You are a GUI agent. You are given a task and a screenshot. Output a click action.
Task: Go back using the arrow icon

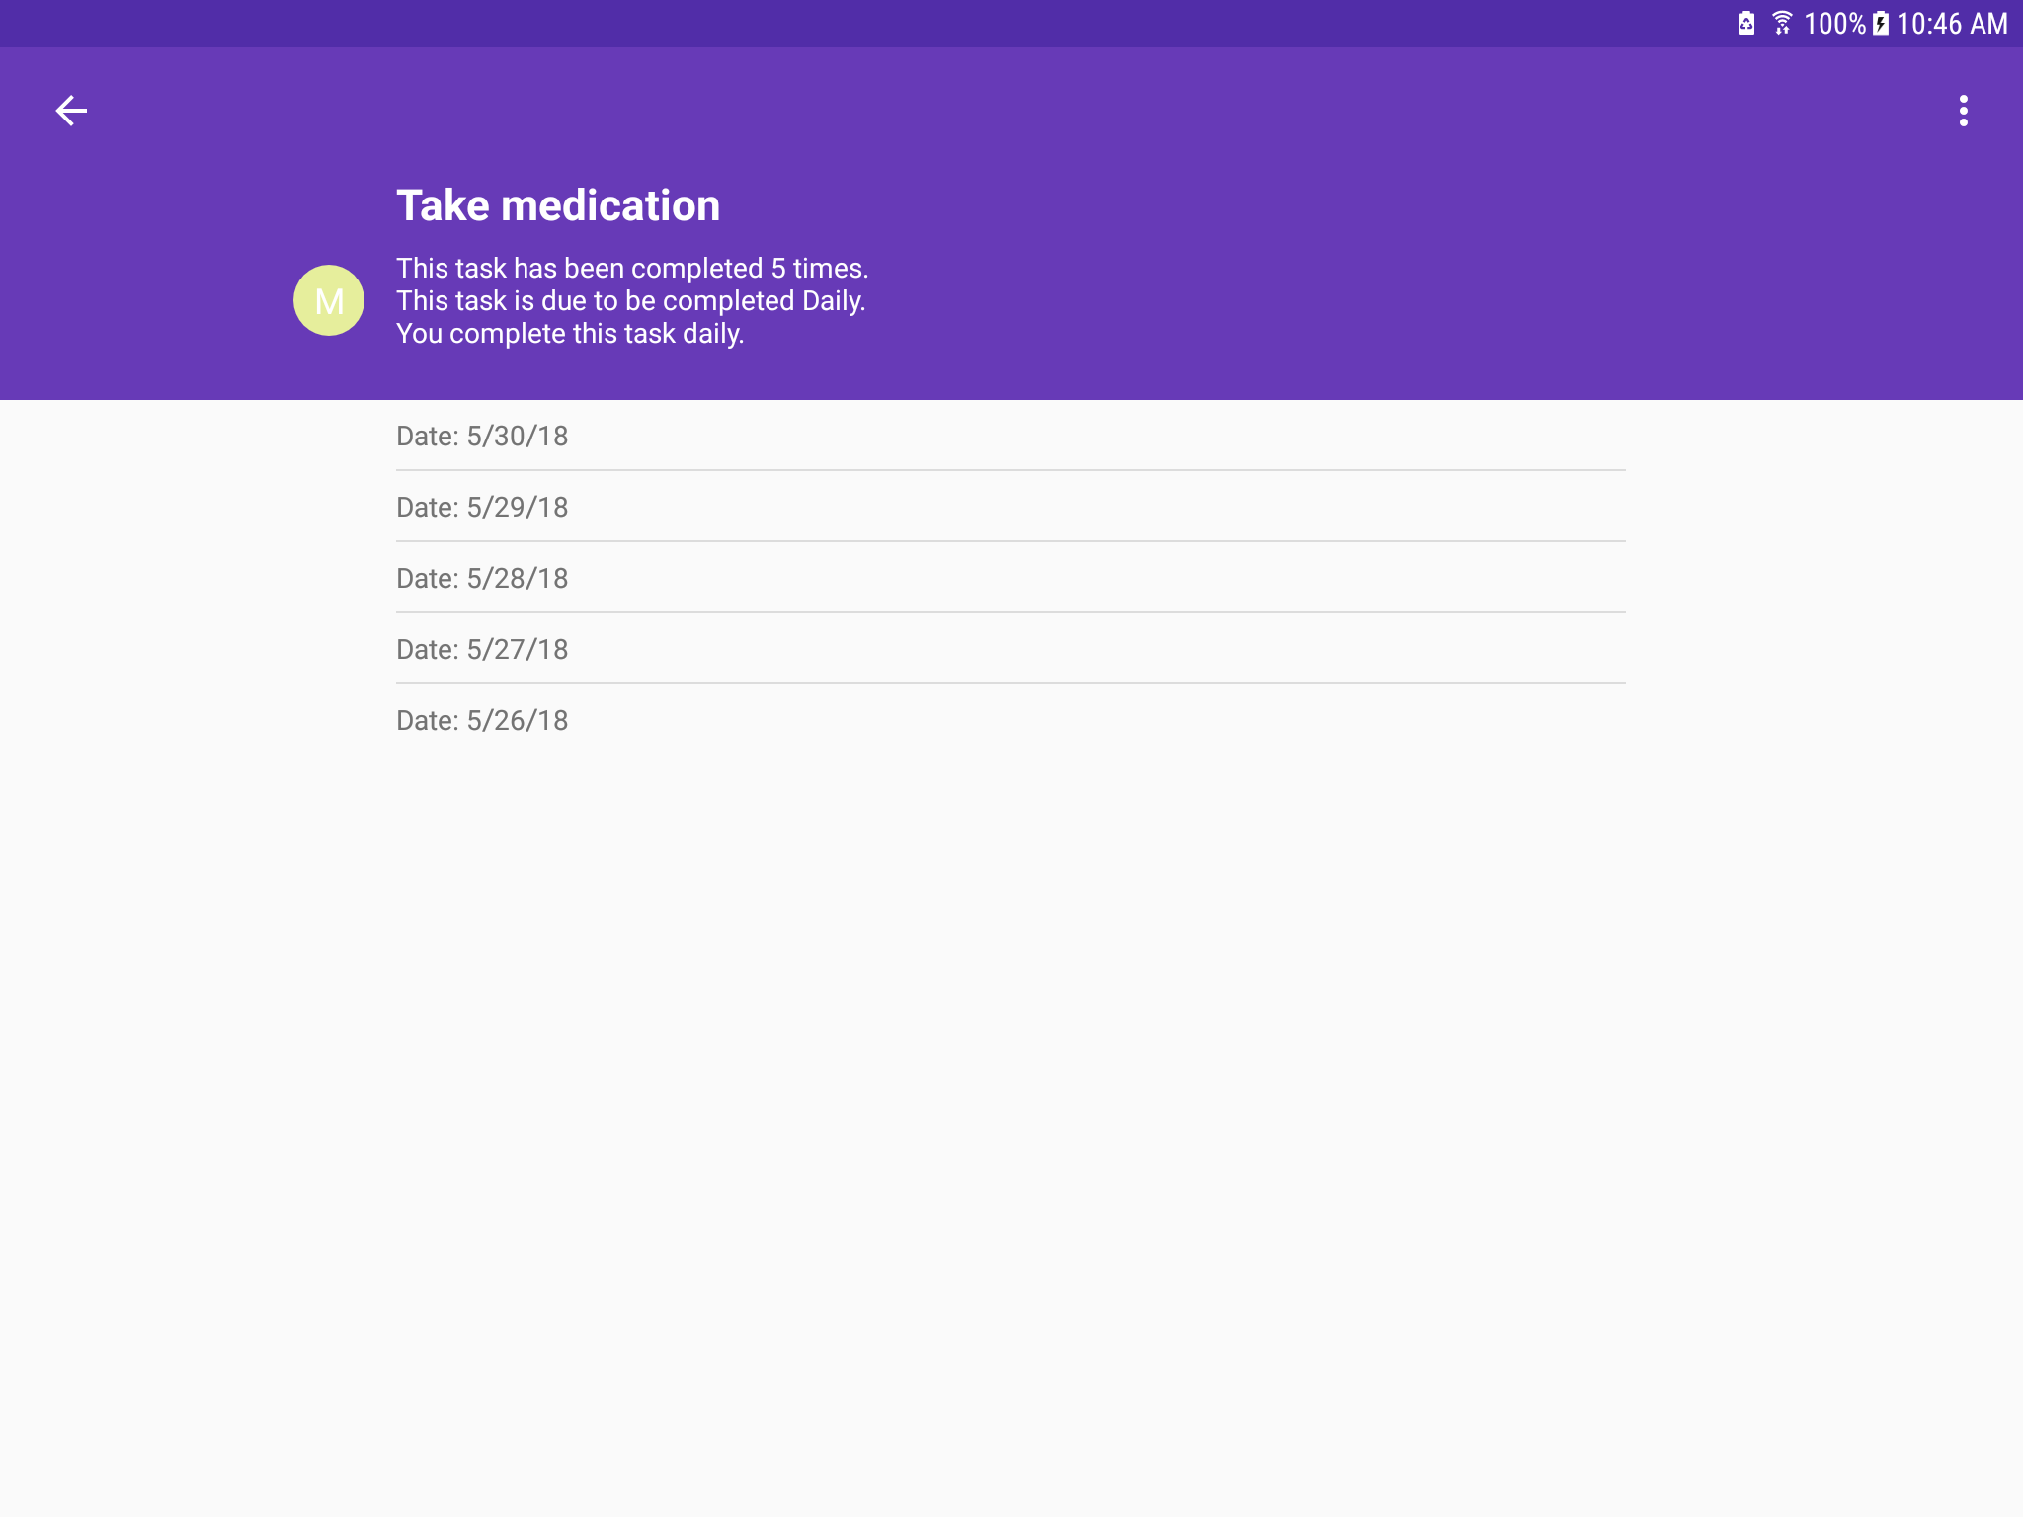pos(71,111)
